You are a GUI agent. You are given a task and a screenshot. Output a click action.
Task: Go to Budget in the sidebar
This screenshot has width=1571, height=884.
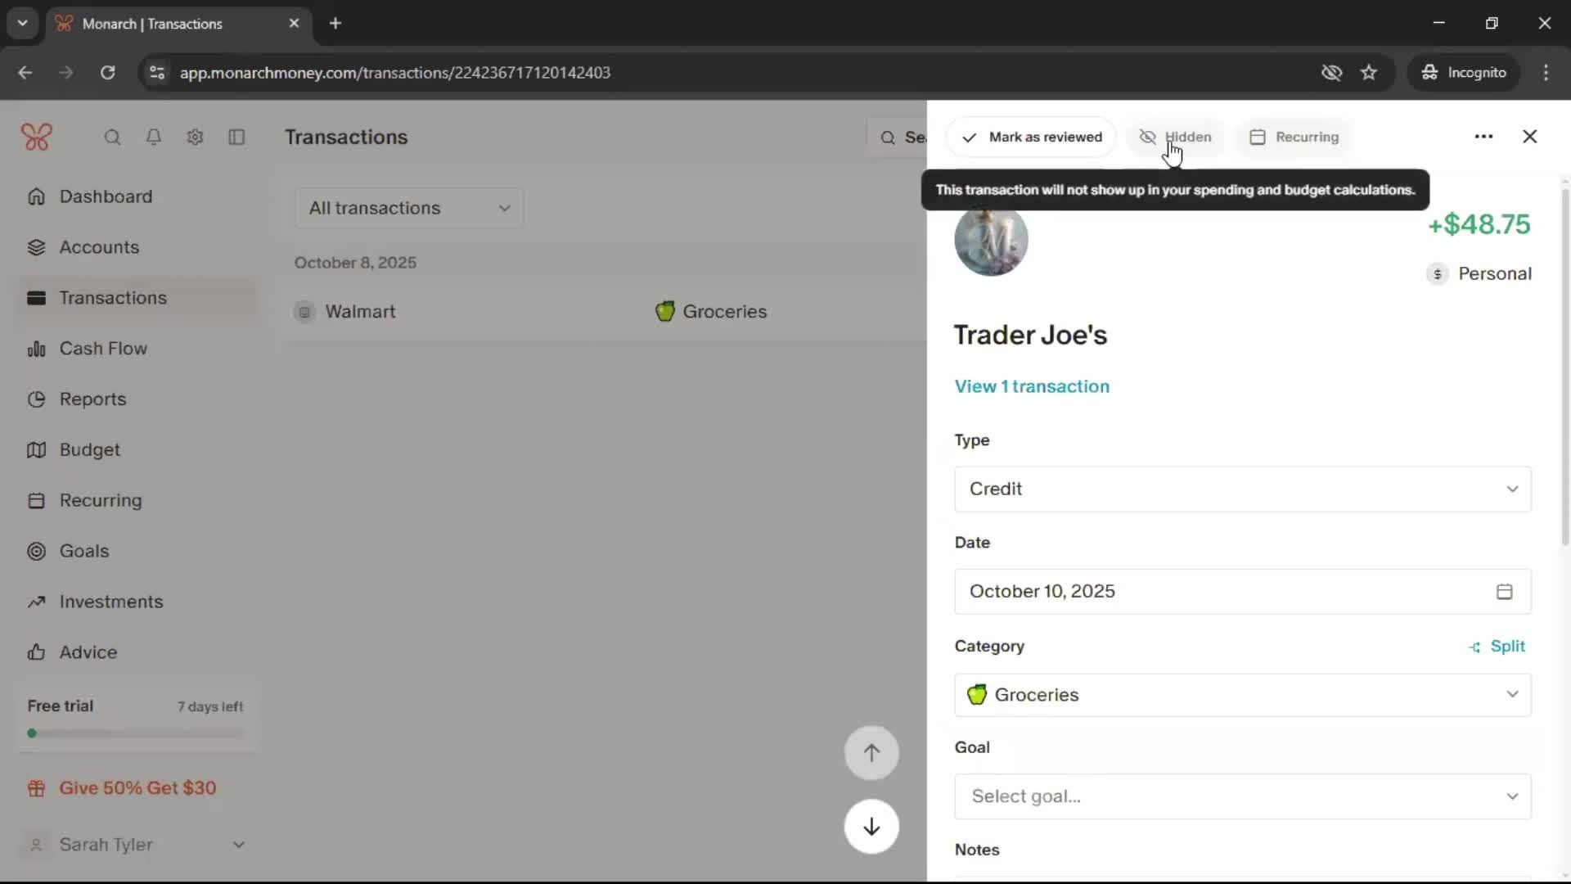[89, 450]
